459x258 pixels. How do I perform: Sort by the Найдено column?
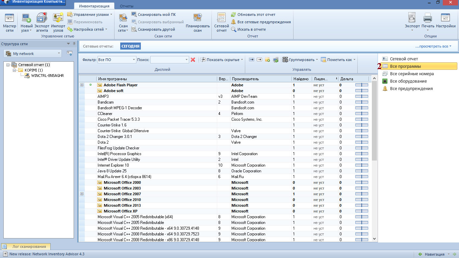(302, 79)
